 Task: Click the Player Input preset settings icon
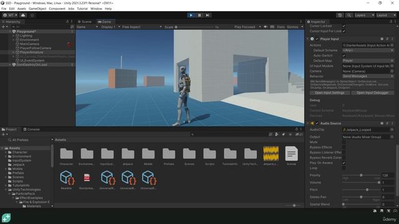[x=387, y=39]
